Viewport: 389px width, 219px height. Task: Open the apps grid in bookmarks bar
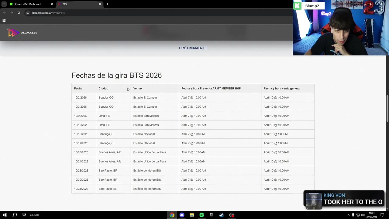pyautogui.click(x=4, y=20)
